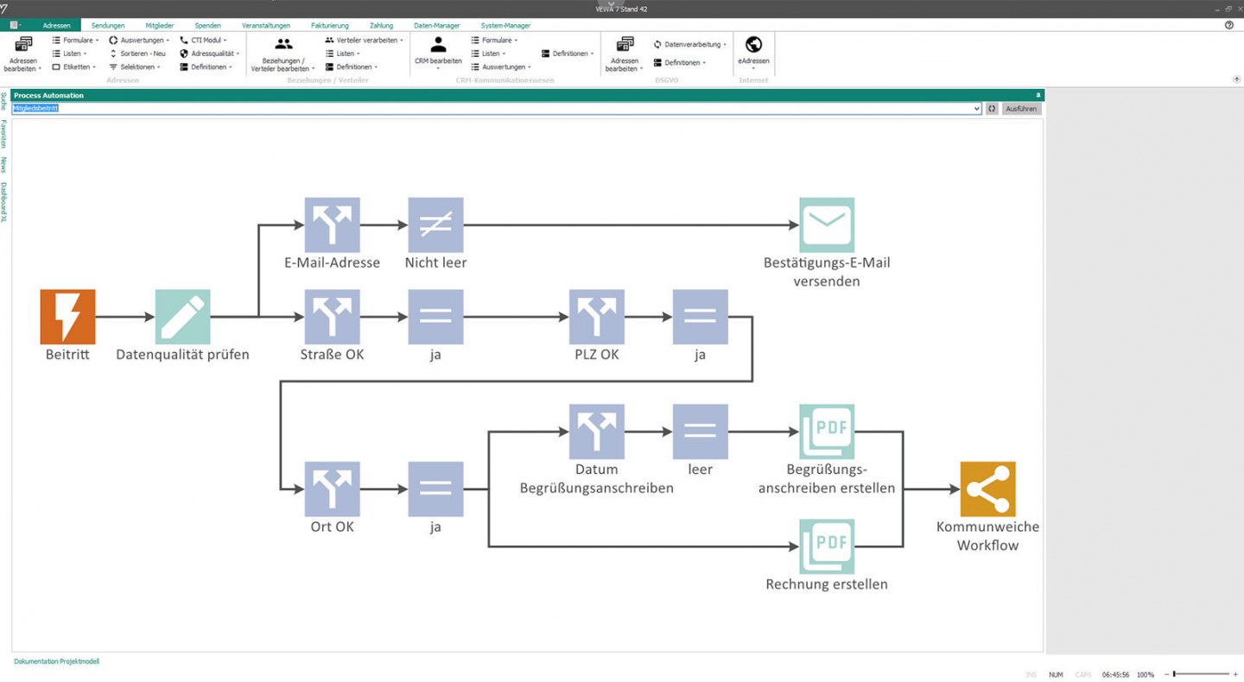
Task: Select the Ort OK branch node
Action: pos(332,489)
